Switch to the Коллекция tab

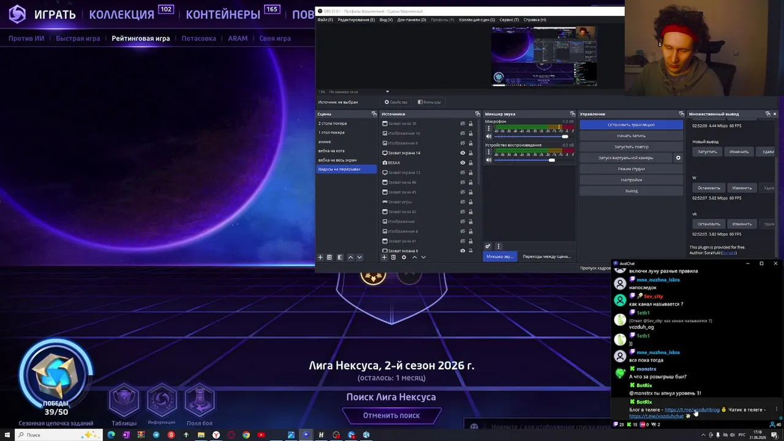pos(122,15)
